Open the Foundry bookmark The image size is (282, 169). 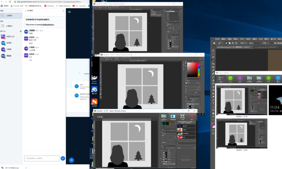(17, 6)
